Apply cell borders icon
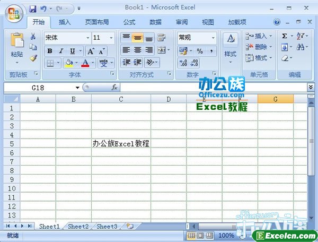The image size is (318, 242). [50, 63]
